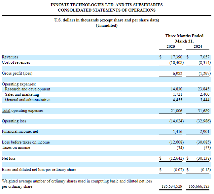Click the 2025 total operating expenses 21,006
The height and width of the screenshot is (194, 214).
pyautogui.click(x=177, y=111)
